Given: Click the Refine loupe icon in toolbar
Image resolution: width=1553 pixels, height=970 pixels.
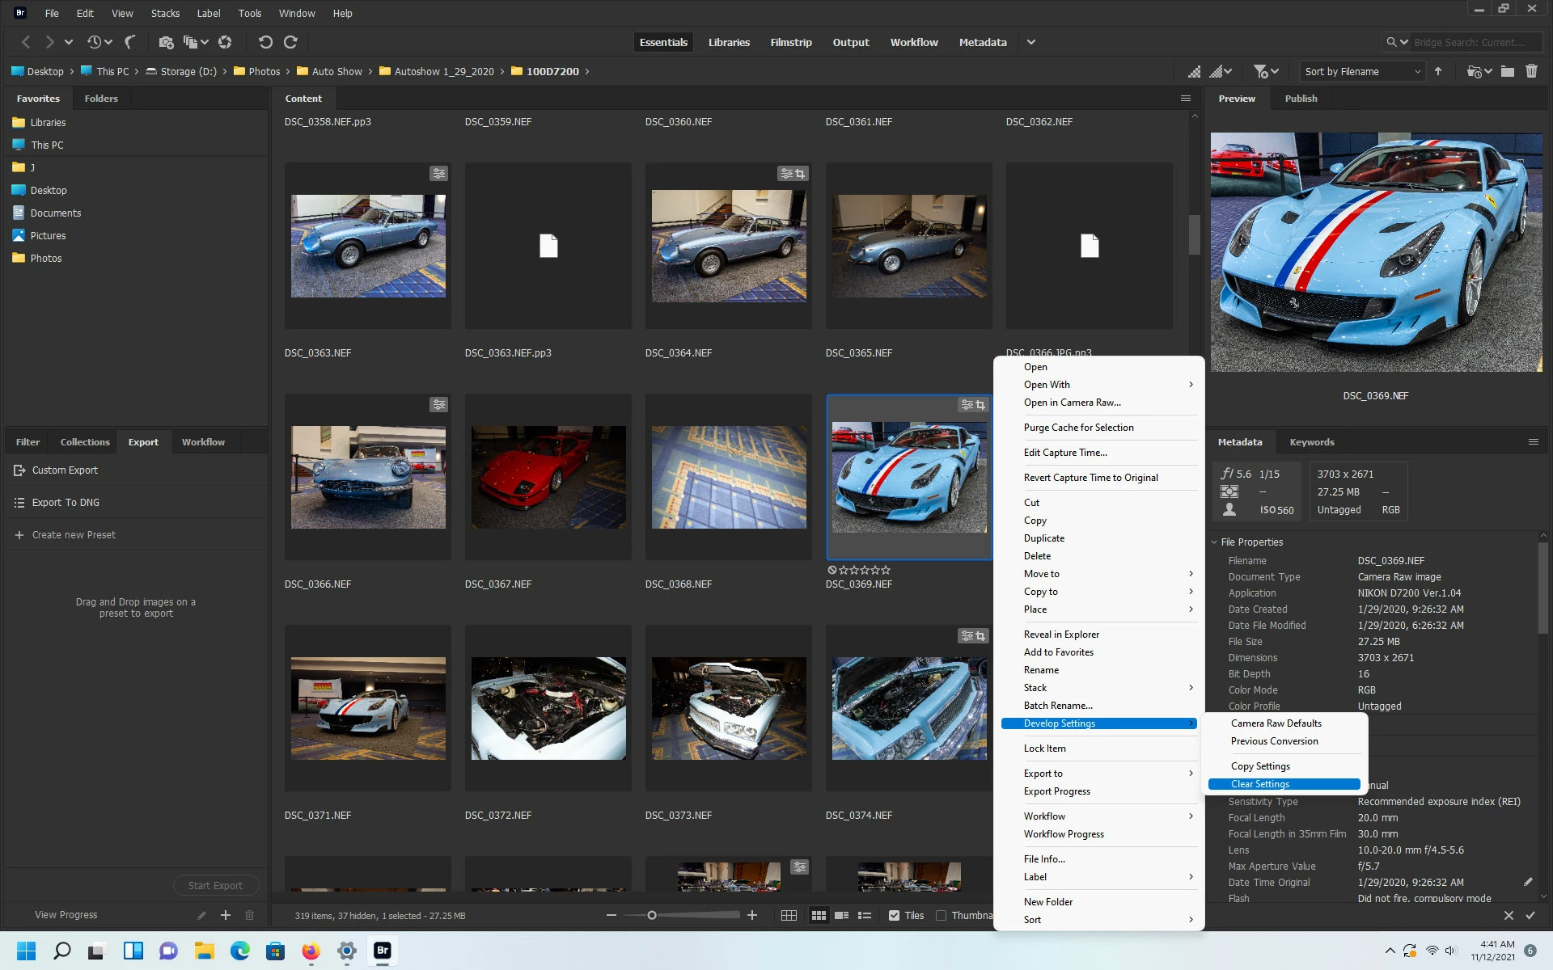Looking at the screenshot, I should click(191, 42).
